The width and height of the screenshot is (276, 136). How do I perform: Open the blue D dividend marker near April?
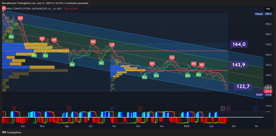coord(255,109)
